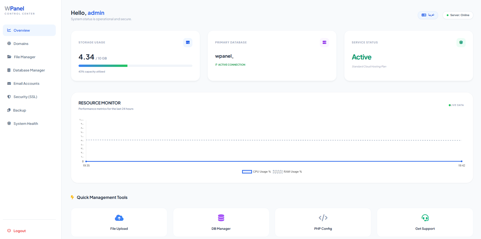The height and width of the screenshot is (239, 481).
Task: Open Email Accounts envelope icon
Action: (9, 83)
